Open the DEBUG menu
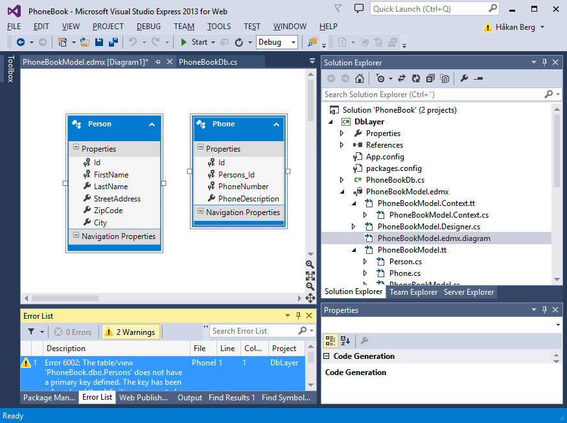This screenshot has height=423, width=567. coord(148,27)
